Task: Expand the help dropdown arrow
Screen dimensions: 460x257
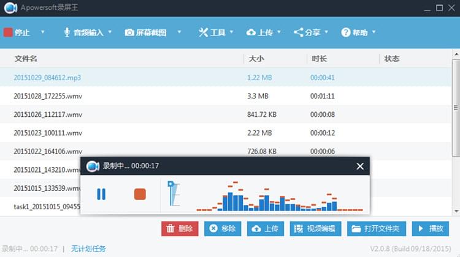Action: pos(374,32)
